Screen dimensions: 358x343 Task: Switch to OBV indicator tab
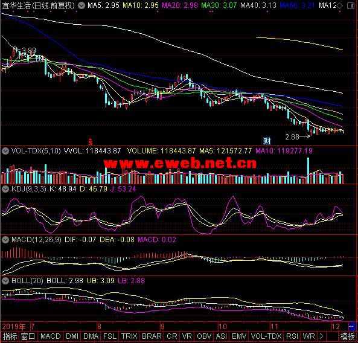(204, 336)
